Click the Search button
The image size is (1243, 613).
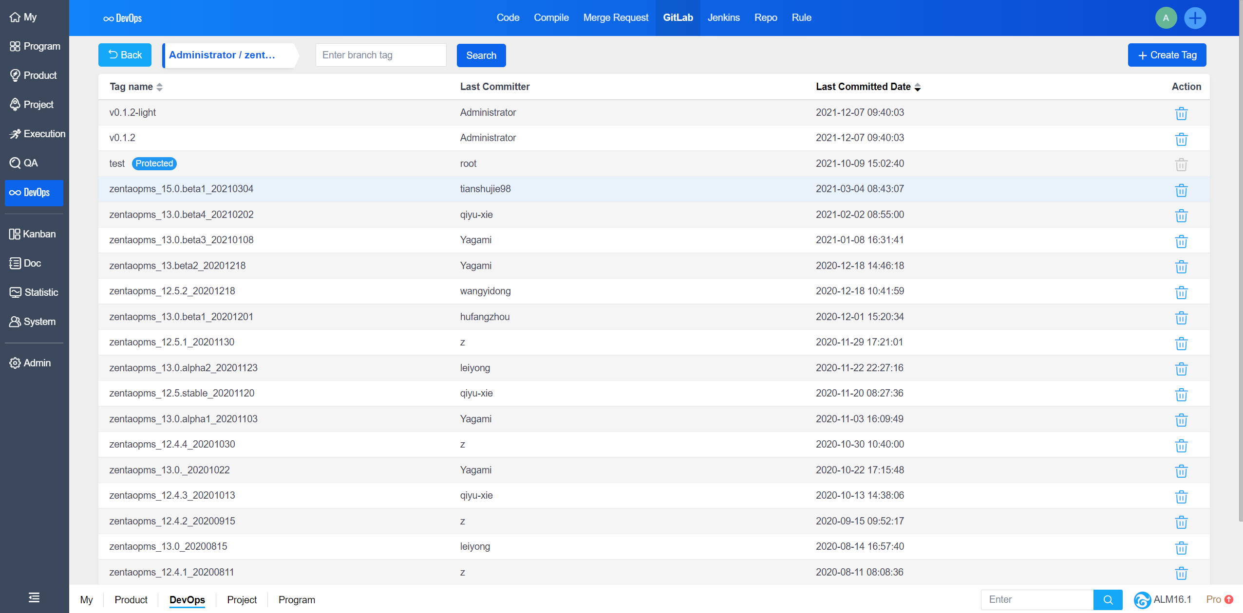[x=481, y=55]
